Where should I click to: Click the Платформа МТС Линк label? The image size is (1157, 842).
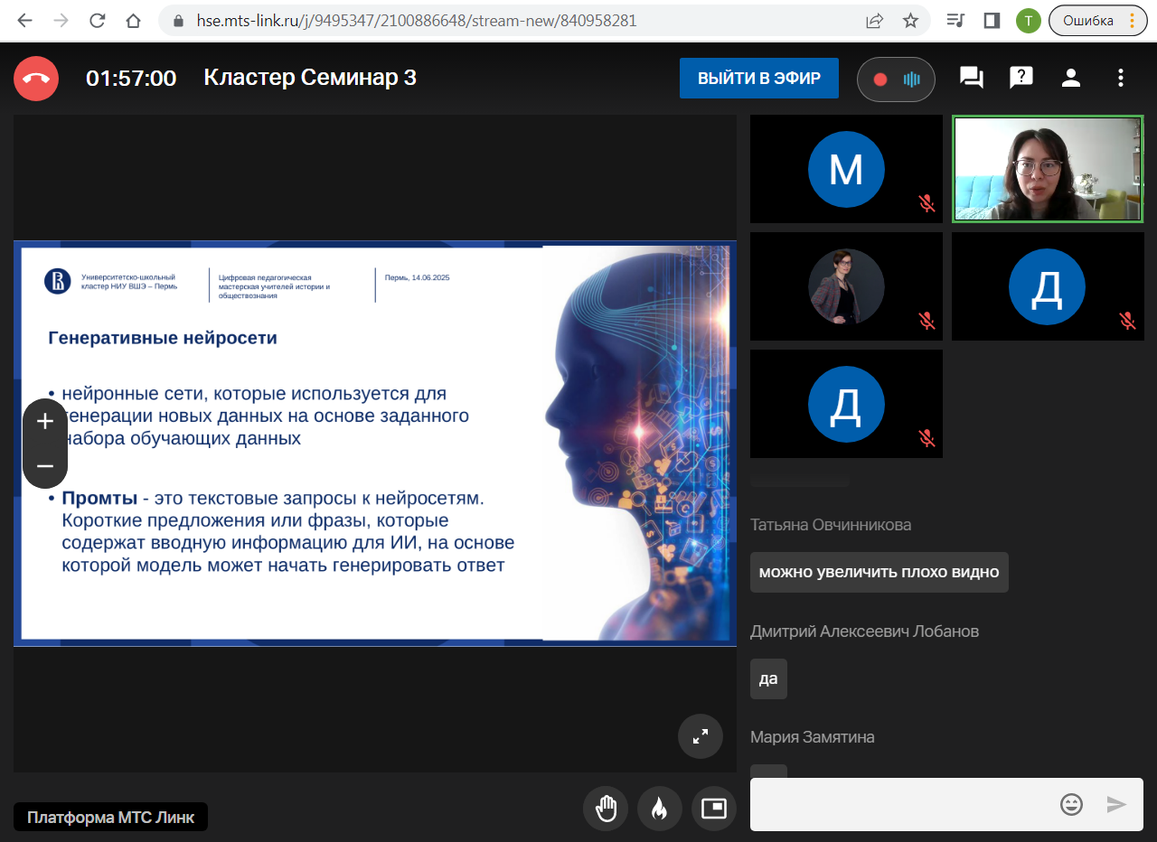click(110, 818)
